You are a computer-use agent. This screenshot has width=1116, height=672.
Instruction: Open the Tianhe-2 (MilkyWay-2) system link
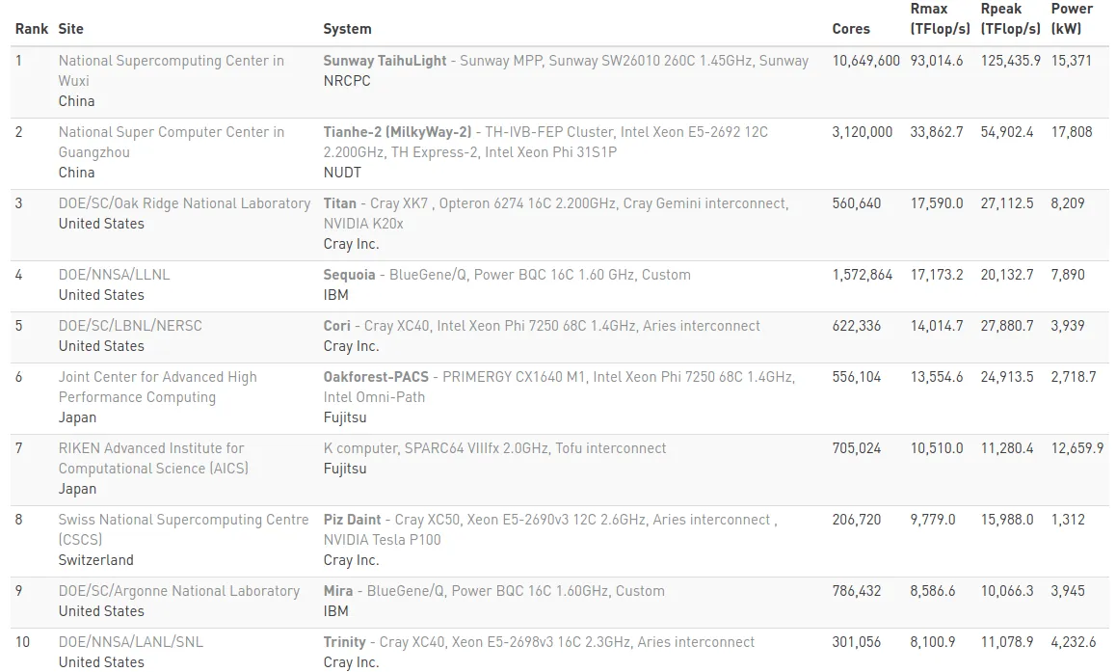click(x=397, y=132)
